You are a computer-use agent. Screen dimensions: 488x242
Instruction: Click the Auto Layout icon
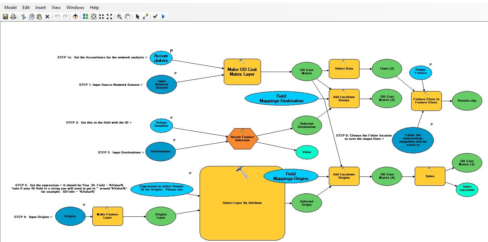[86, 17]
